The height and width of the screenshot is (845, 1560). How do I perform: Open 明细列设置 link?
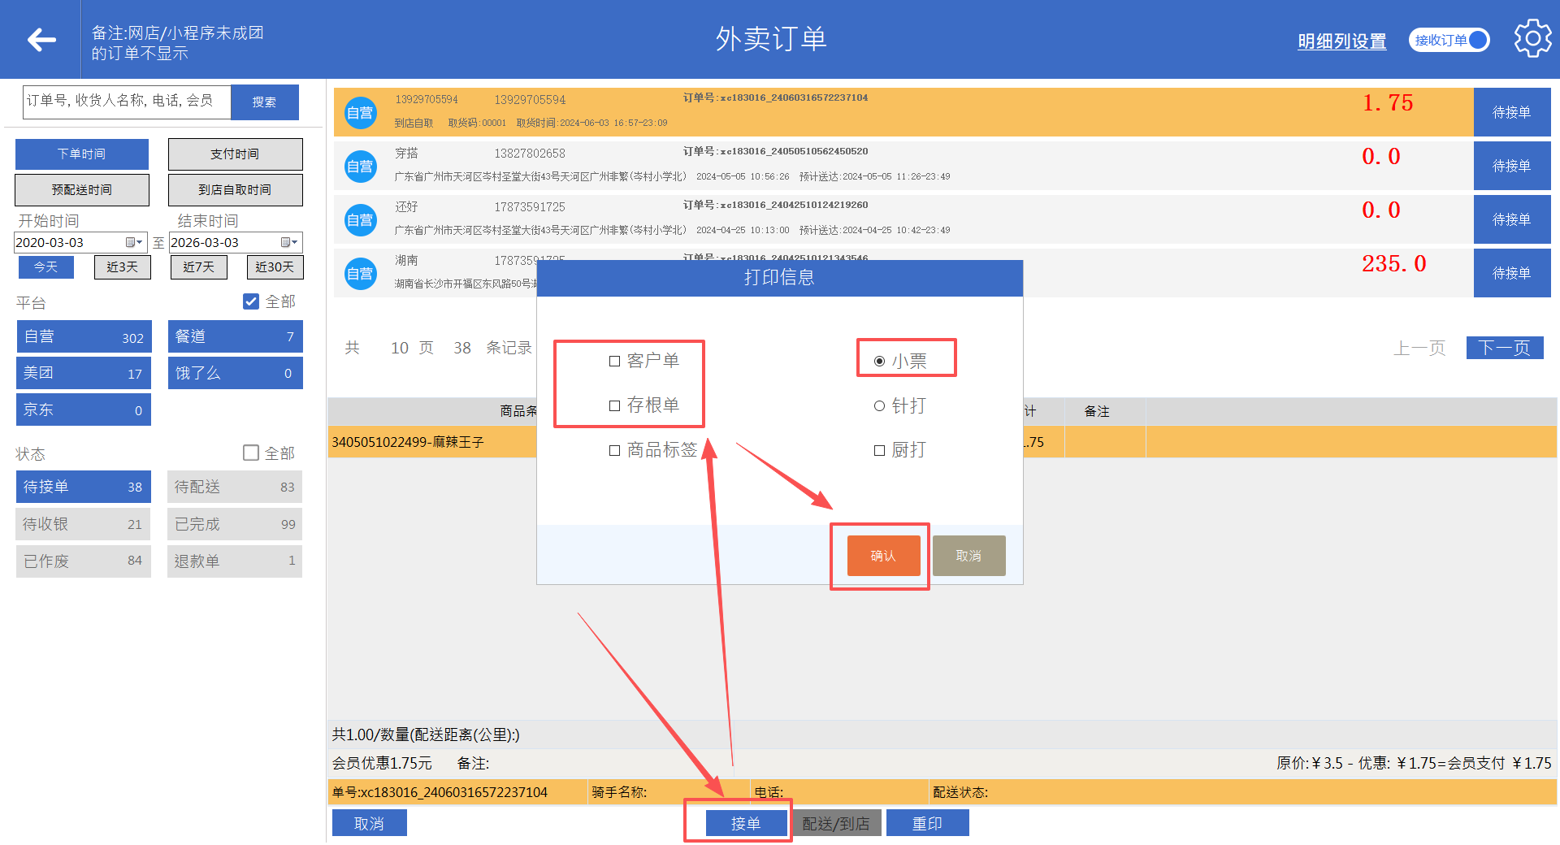(x=1341, y=41)
